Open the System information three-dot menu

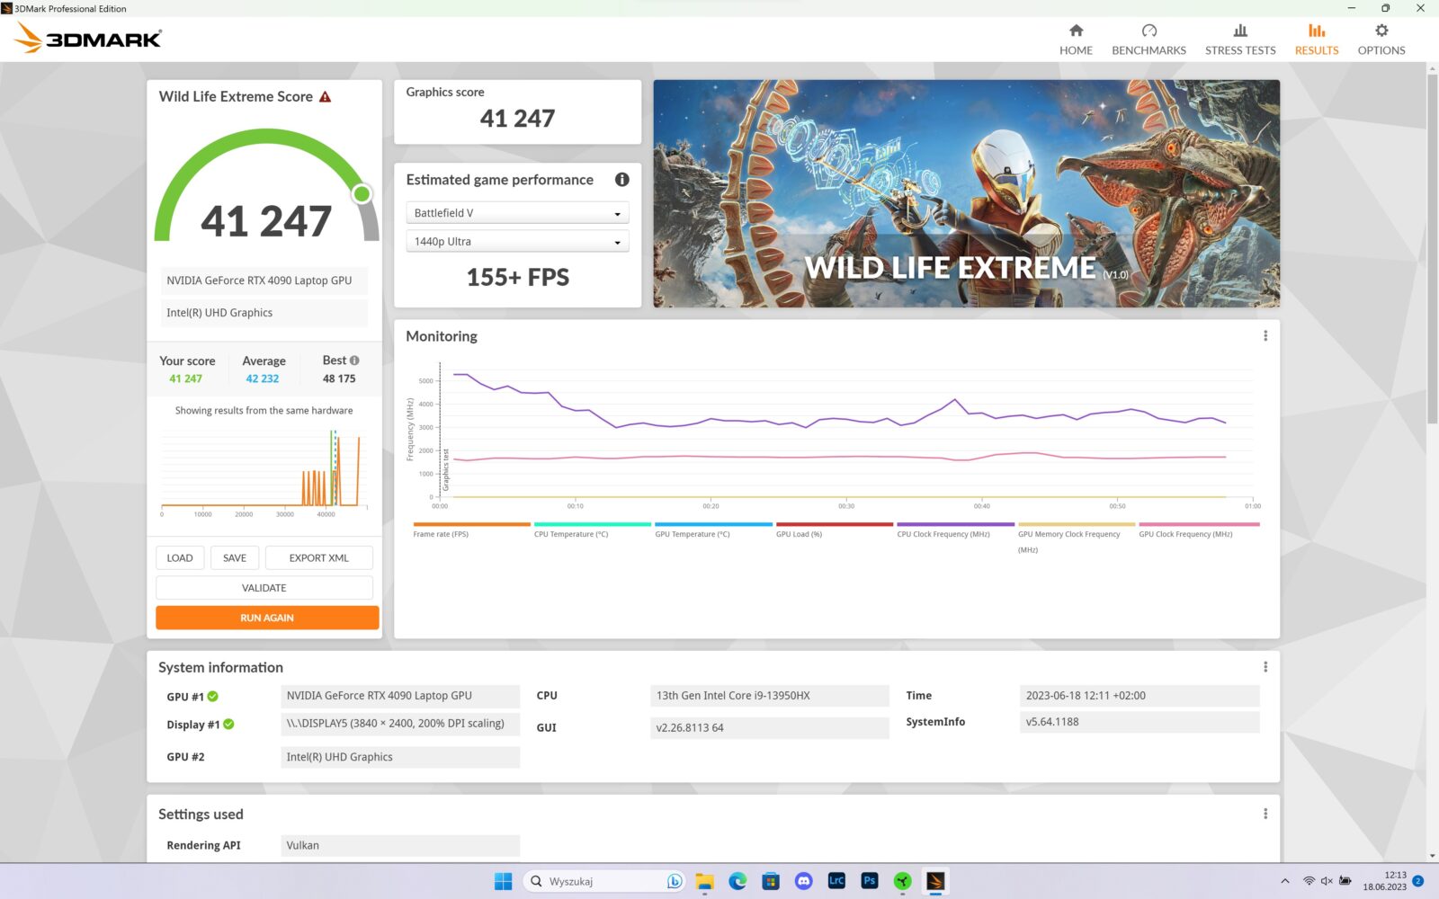click(x=1265, y=667)
